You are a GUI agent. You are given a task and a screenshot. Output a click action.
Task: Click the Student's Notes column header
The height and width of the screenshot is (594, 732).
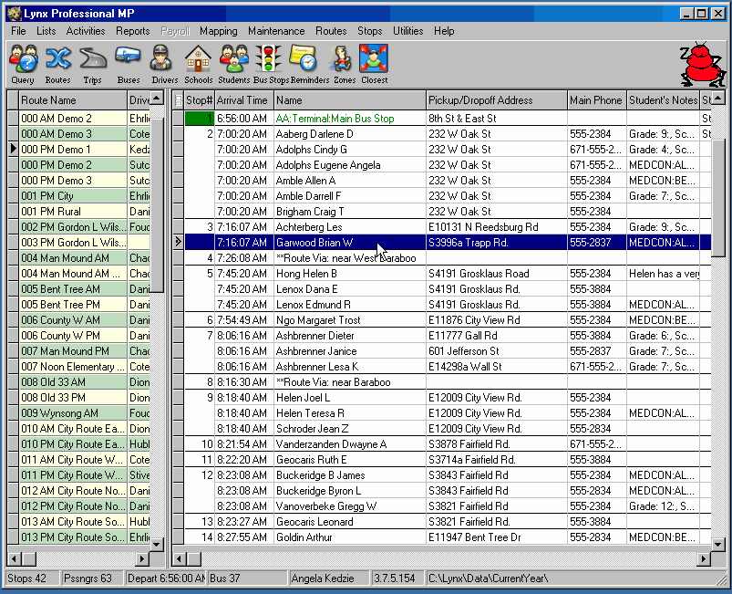(663, 100)
